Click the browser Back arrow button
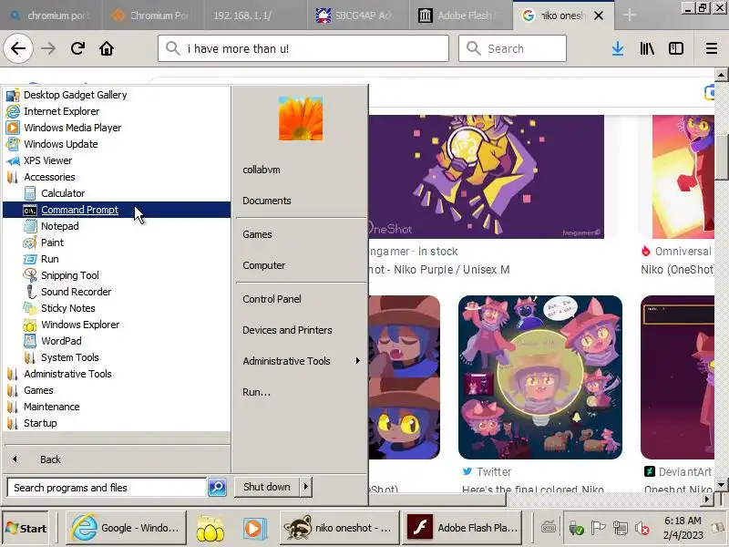The width and height of the screenshot is (729, 547). click(18, 48)
